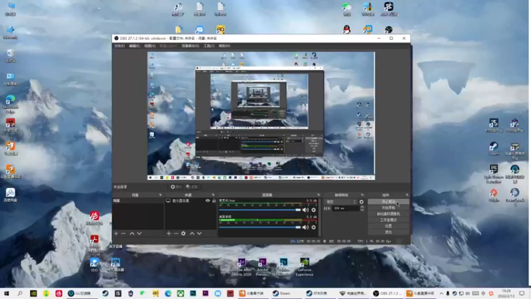
Task: Click the transition duration 300 ms field
Action: pyautogui.click(x=345, y=208)
